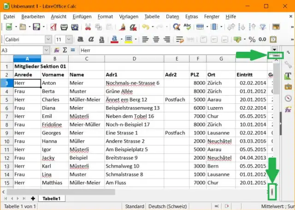
Task: Toggle bold formatting
Action: coord(80,39)
